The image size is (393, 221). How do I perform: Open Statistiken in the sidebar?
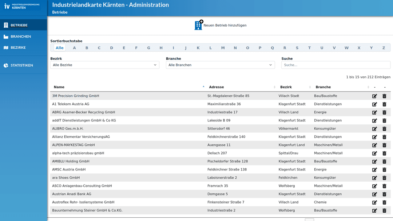point(24,65)
